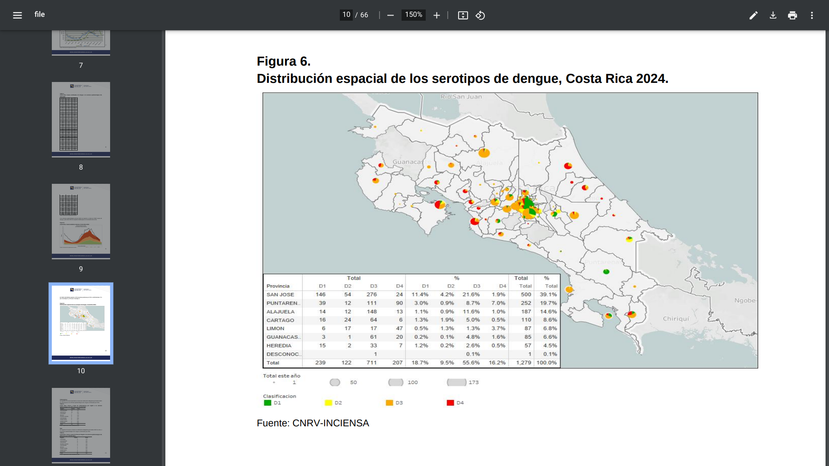This screenshot has height=466, width=829.
Task: Open the more actions three-dot menu
Action: point(812,15)
